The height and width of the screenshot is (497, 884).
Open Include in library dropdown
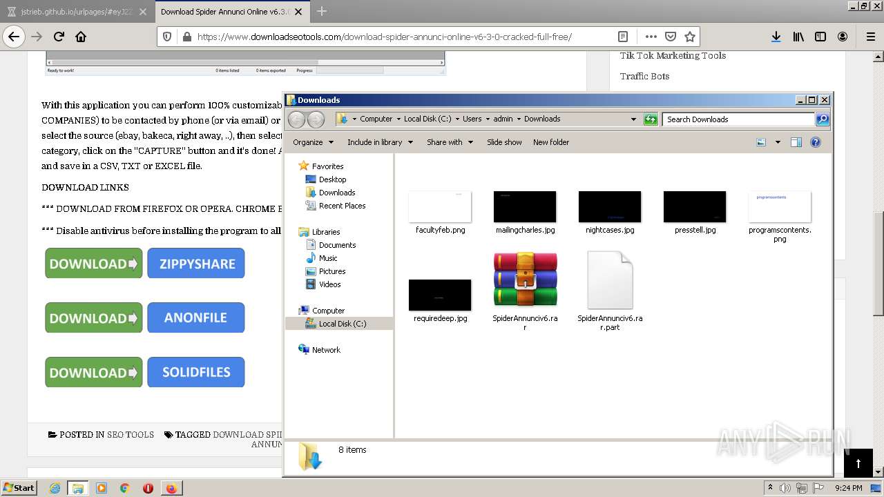click(x=380, y=142)
